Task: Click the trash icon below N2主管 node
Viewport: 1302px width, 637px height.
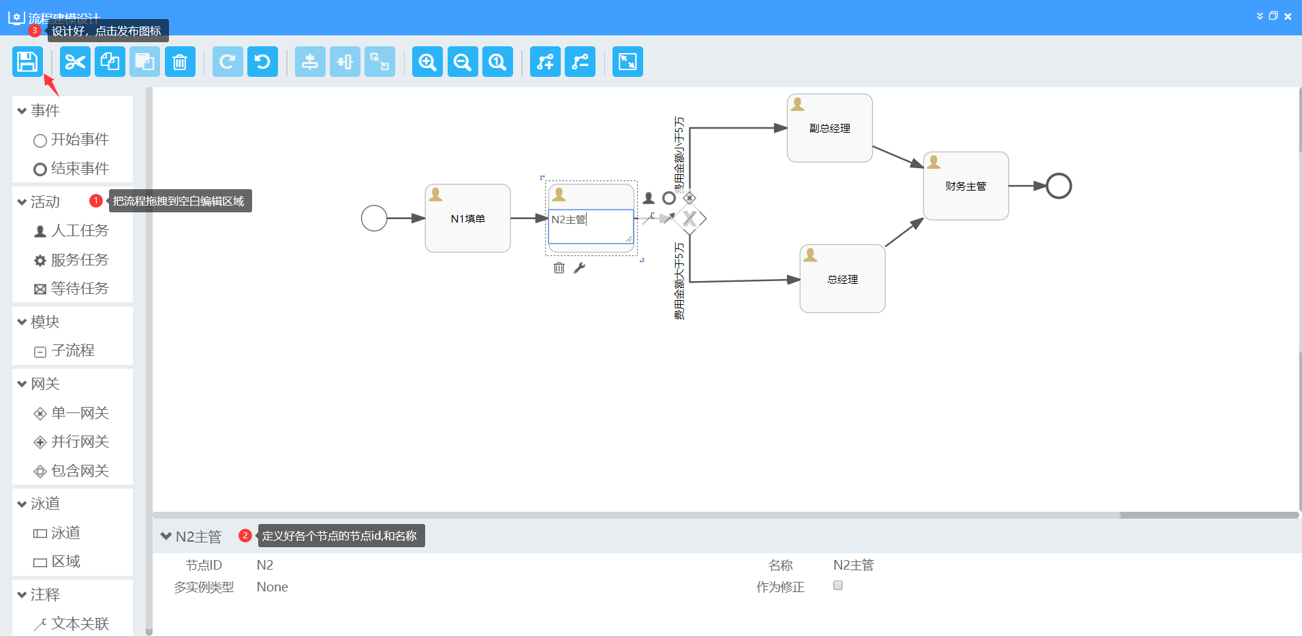Action: point(559,268)
